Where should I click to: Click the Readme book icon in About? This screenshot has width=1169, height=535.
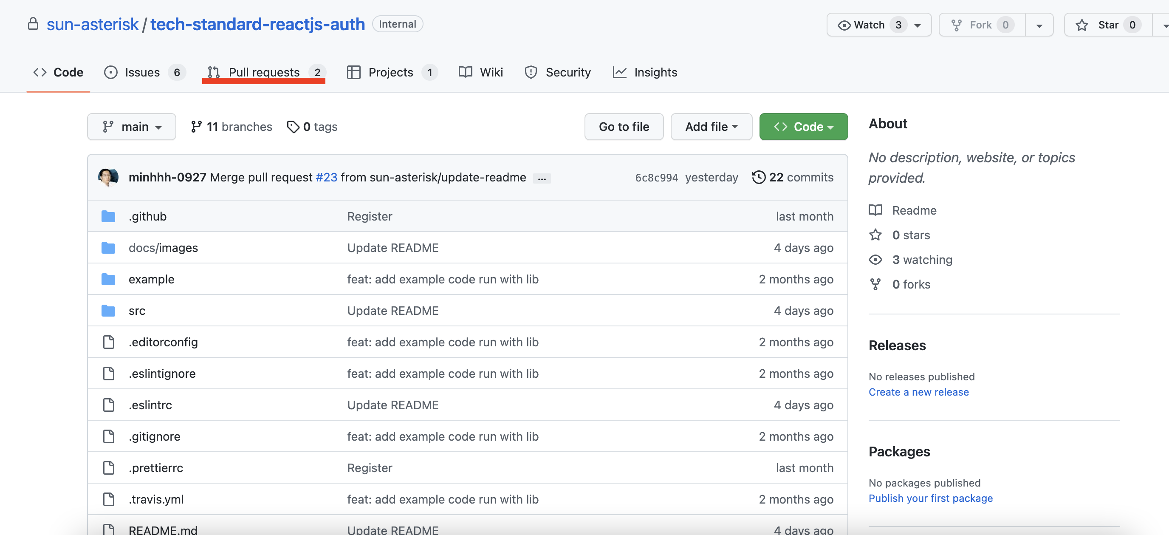click(875, 210)
